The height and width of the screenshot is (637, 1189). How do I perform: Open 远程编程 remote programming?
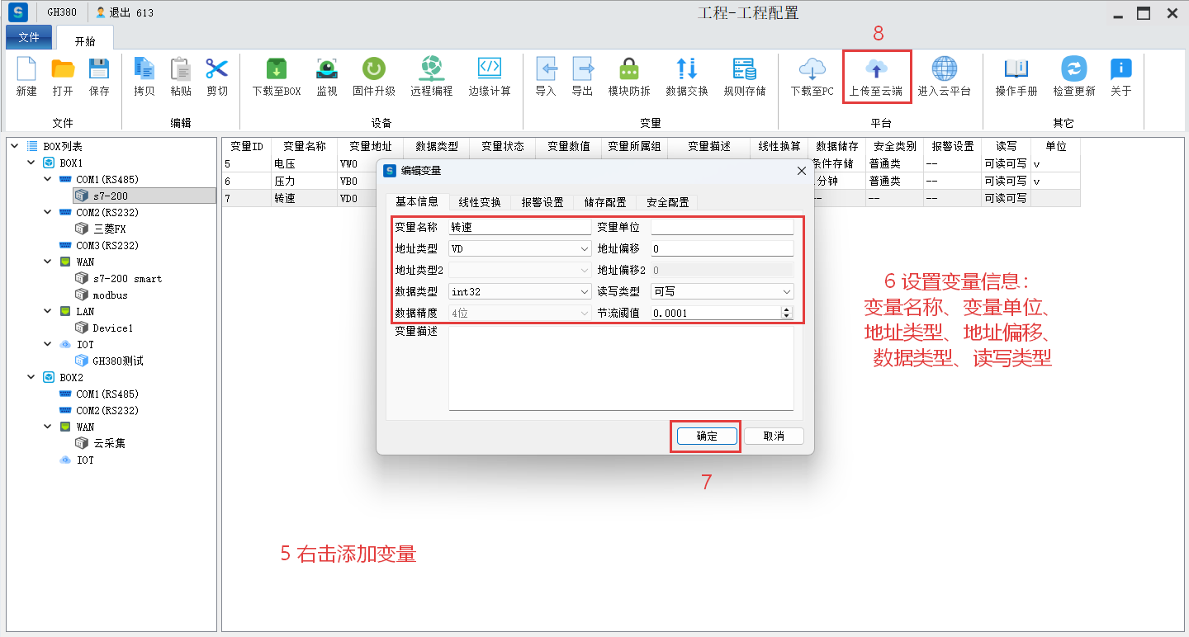coord(432,68)
